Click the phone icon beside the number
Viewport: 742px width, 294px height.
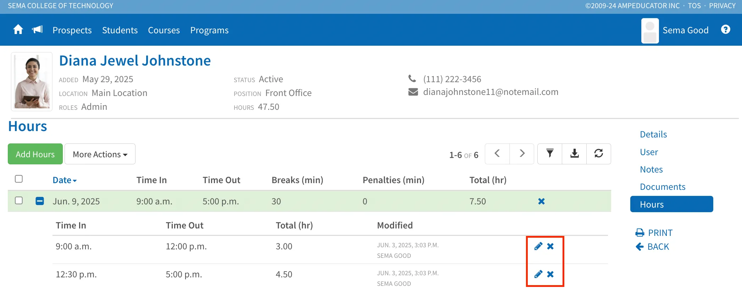(412, 78)
